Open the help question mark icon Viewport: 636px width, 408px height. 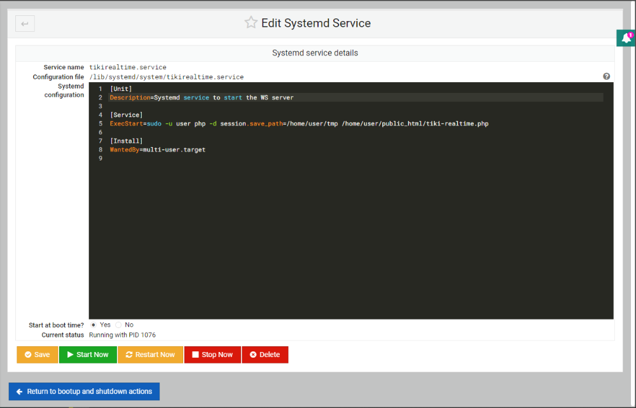tap(606, 76)
